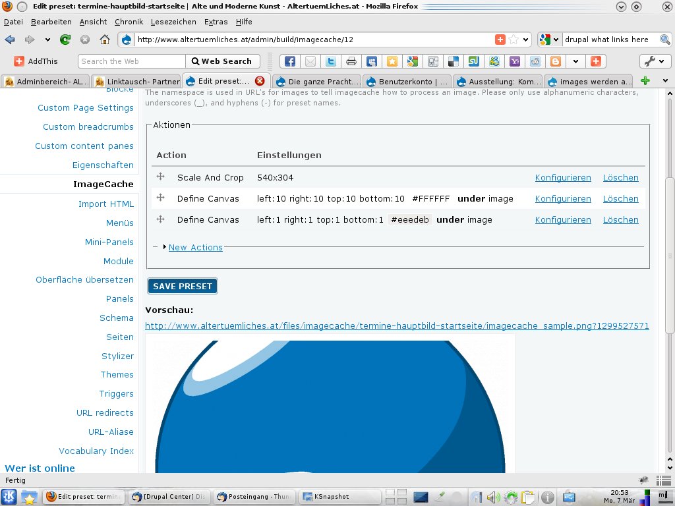
Task: Click drag handle of Scale And Crop row
Action: tap(160, 177)
